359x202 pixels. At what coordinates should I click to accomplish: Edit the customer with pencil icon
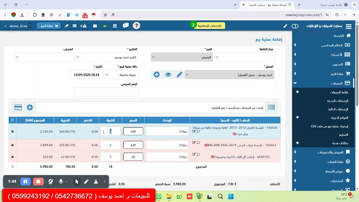(179, 75)
